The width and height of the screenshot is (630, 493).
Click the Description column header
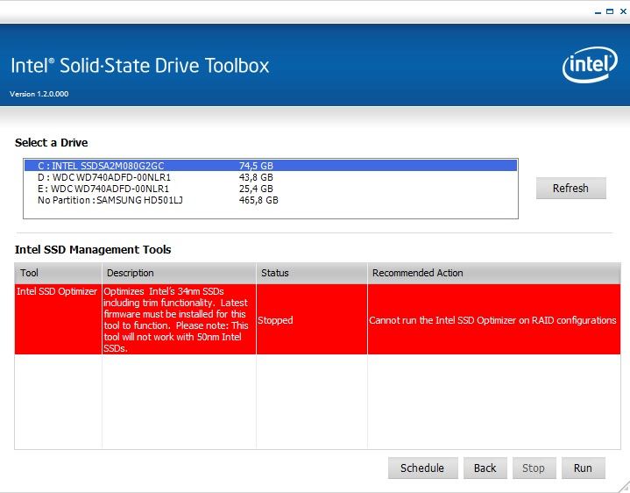coord(180,273)
